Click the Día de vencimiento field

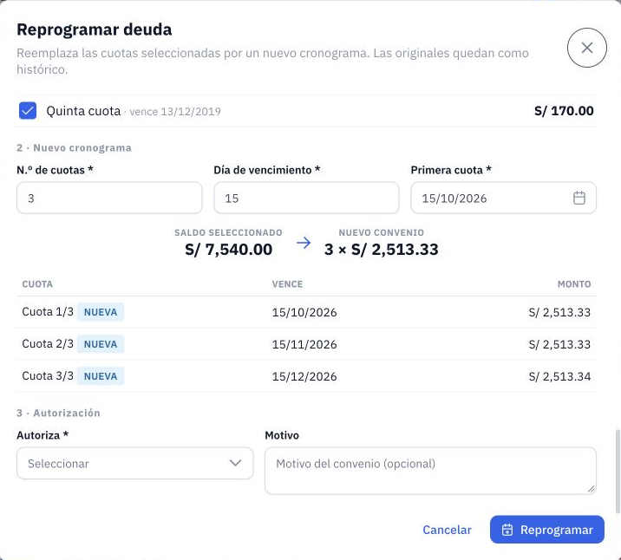306,198
